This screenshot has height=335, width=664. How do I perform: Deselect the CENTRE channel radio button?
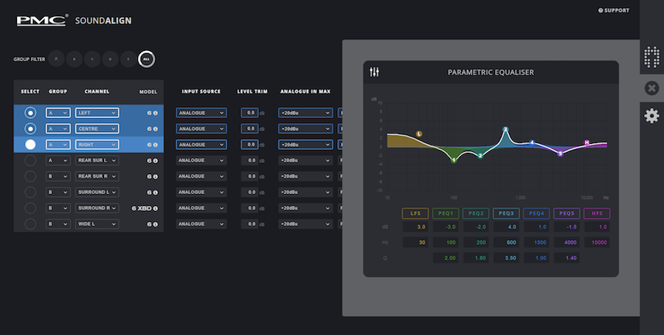pyautogui.click(x=30, y=128)
